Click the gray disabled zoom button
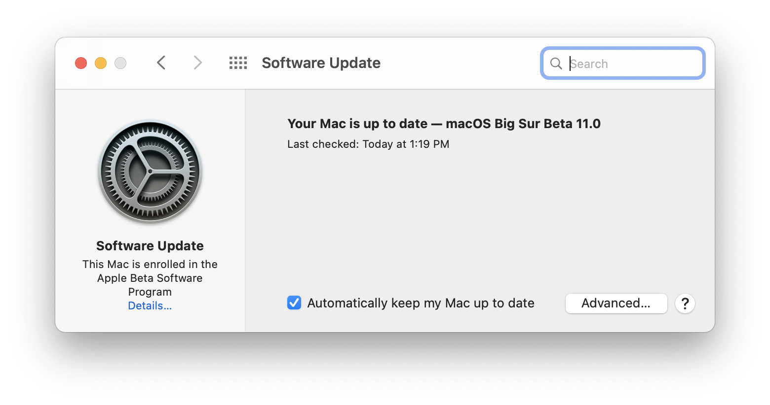 [120, 63]
